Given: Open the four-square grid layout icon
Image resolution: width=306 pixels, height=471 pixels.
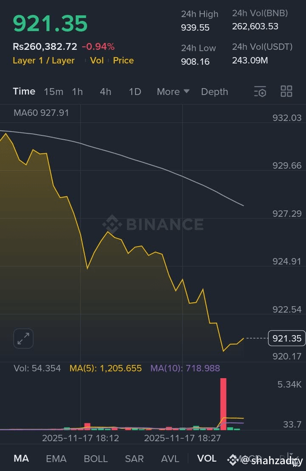Looking at the screenshot, I should click(286, 91).
